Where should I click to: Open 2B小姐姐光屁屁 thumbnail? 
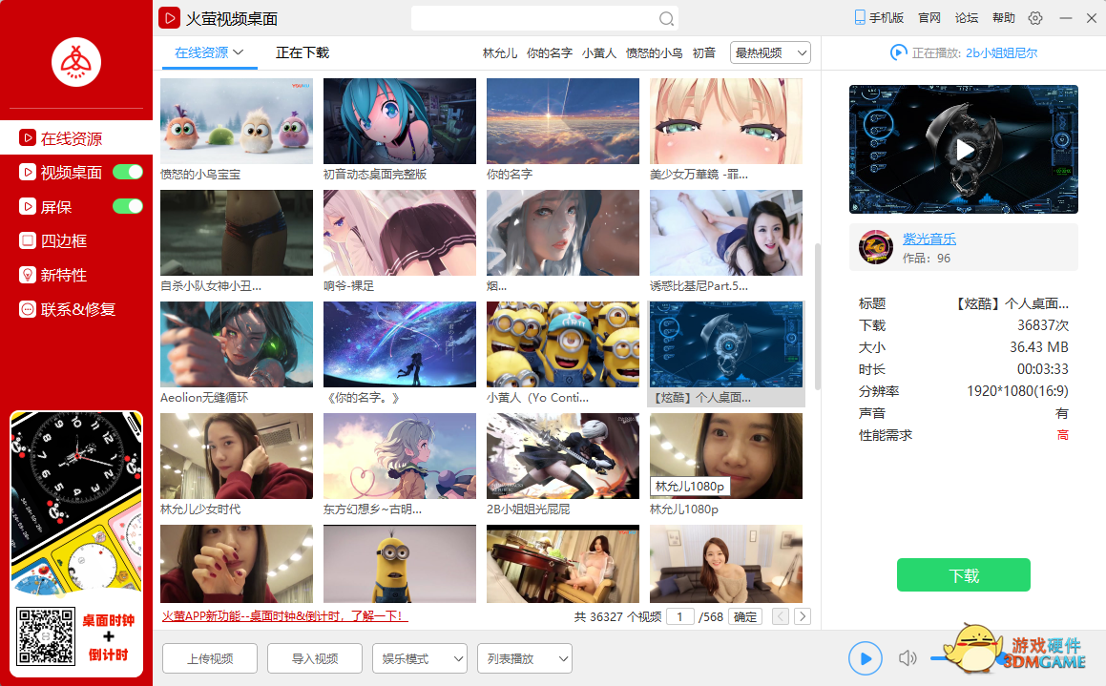[x=563, y=456]
